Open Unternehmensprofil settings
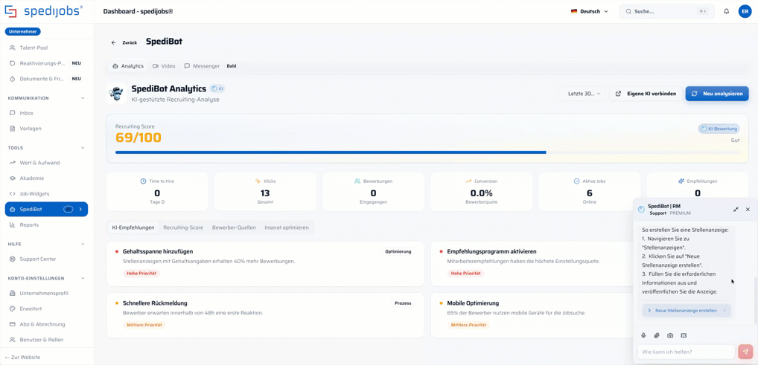Screen dimensions: 758x365 point(46,293)
